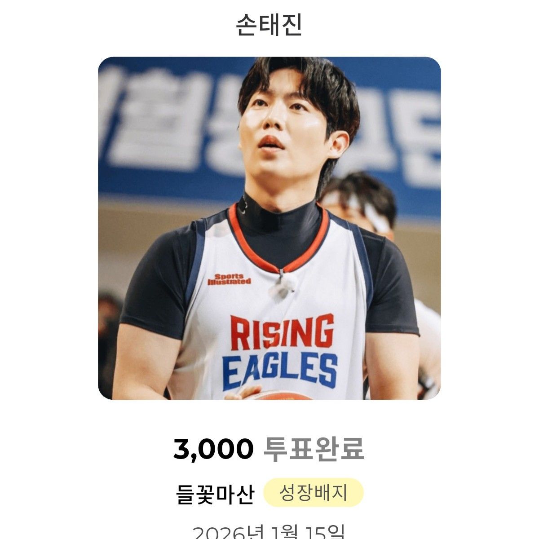Tap the 투표완료 vote complete label
The image size is (539, 539).
(314, 449)
